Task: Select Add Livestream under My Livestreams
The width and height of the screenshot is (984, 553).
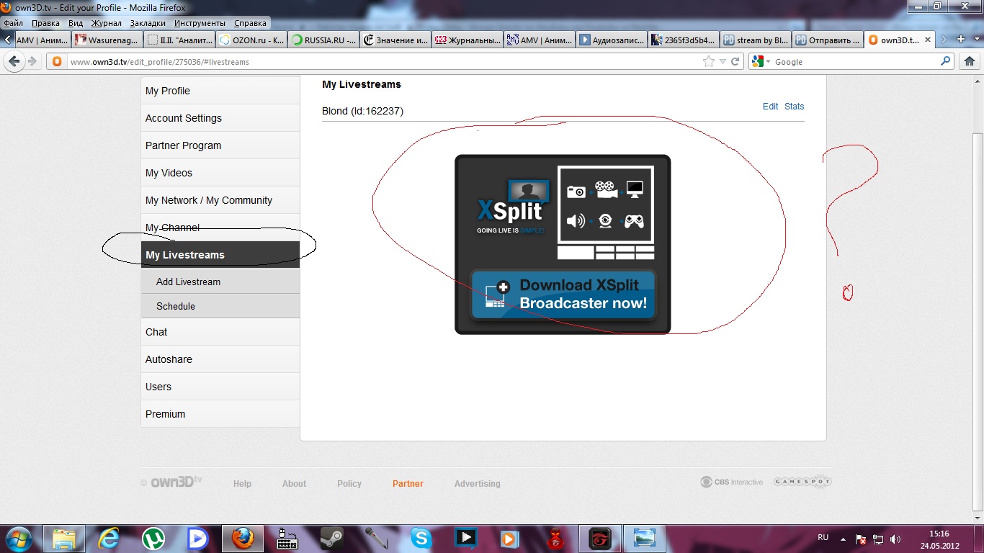Action: (x=220, y=282)
